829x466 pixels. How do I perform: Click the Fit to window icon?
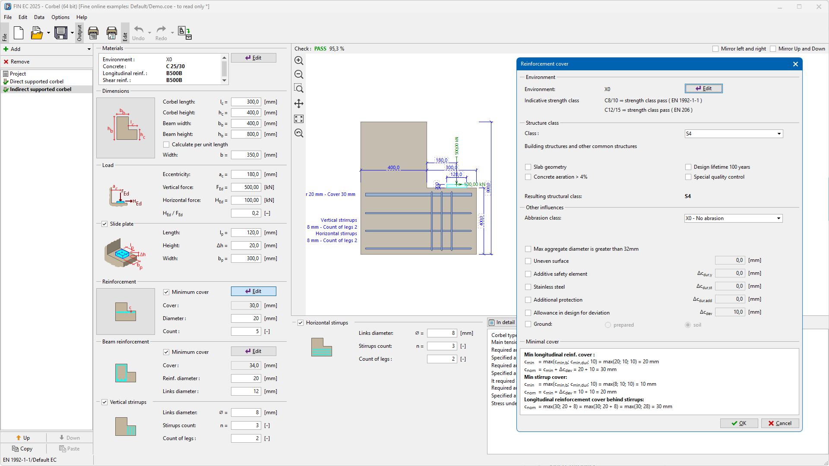(x=299, y=119)
